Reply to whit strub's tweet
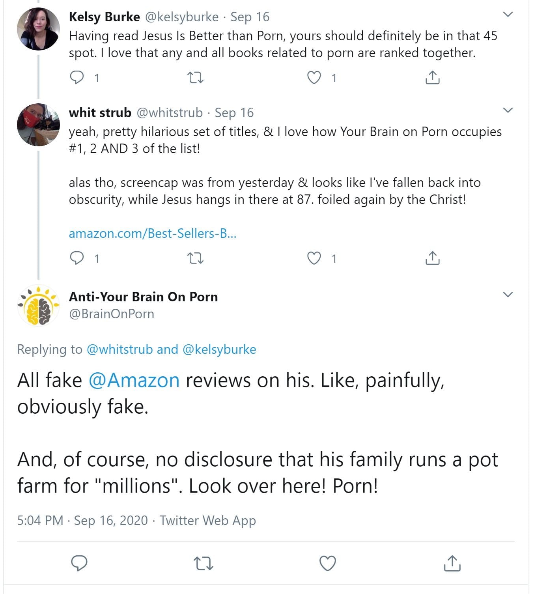 (x=77, y=258)
